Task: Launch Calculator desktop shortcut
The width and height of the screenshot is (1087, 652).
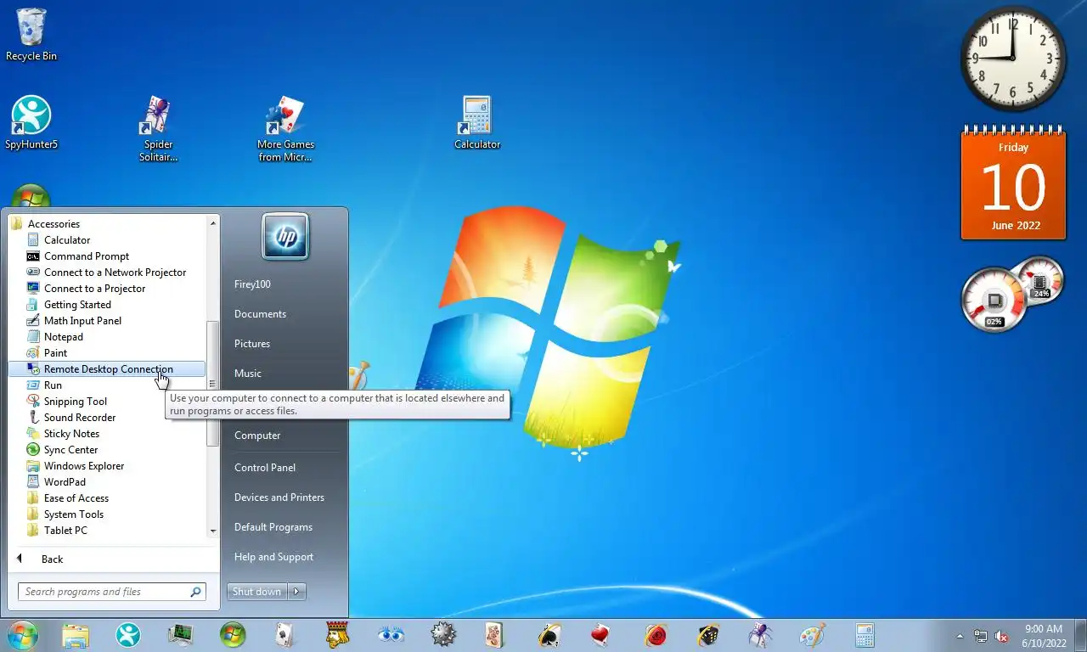Action: point(477,122)
